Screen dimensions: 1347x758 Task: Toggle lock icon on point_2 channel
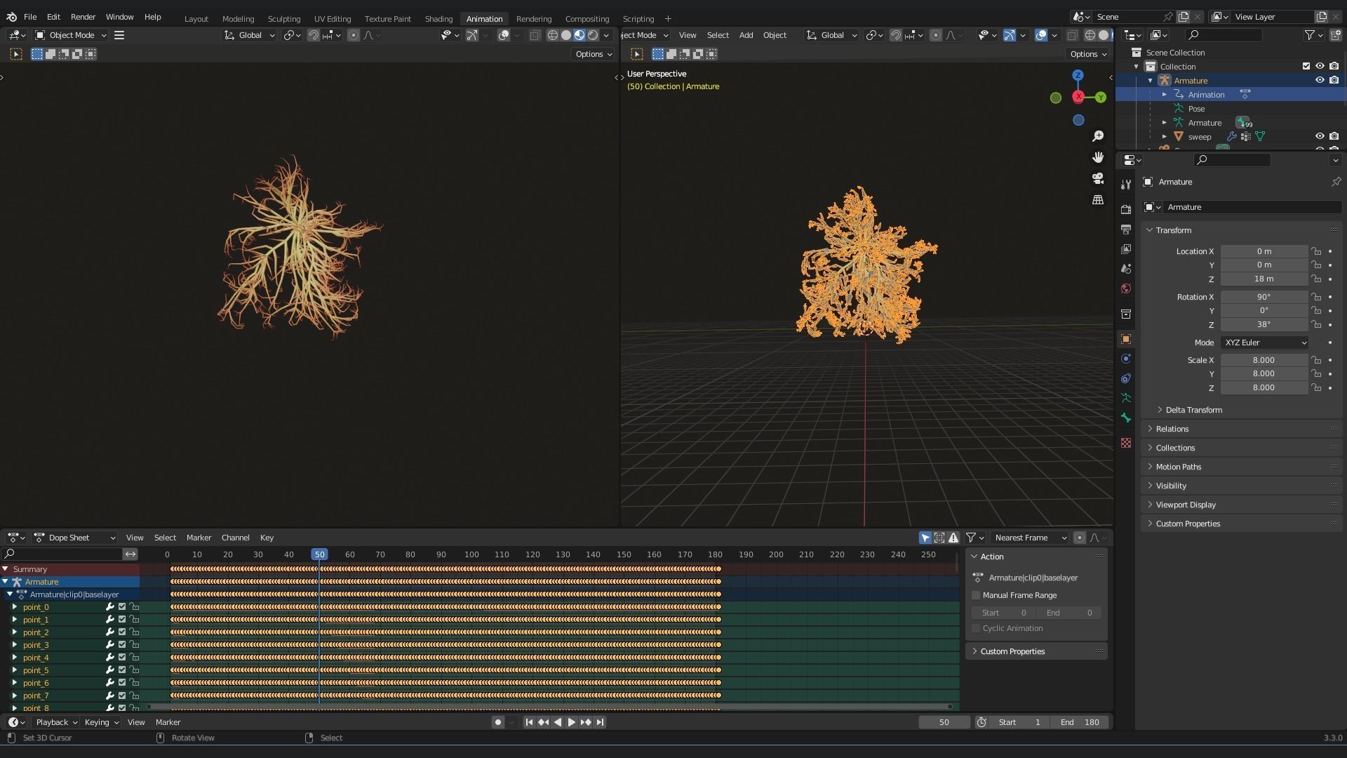[133, 632]
